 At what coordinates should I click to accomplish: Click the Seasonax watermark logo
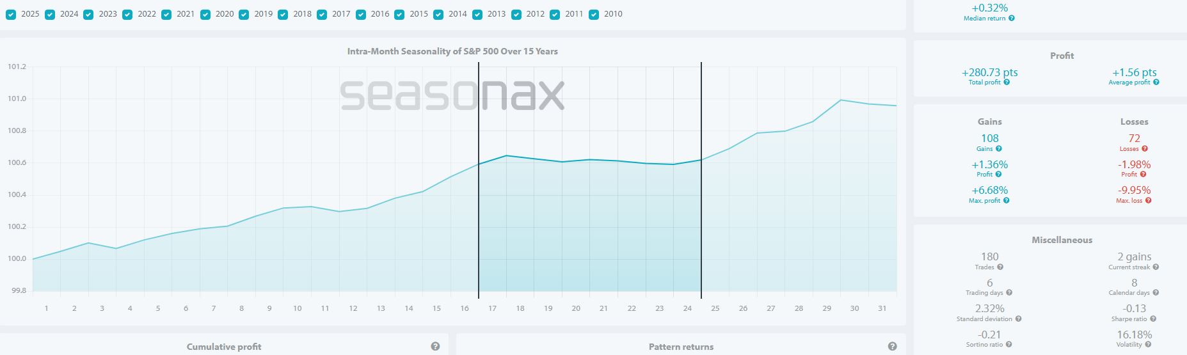[452, 95]
